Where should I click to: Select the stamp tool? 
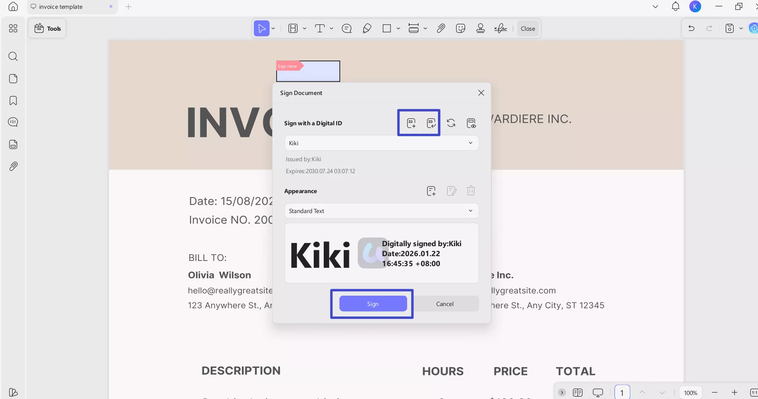tap(480, 28)
